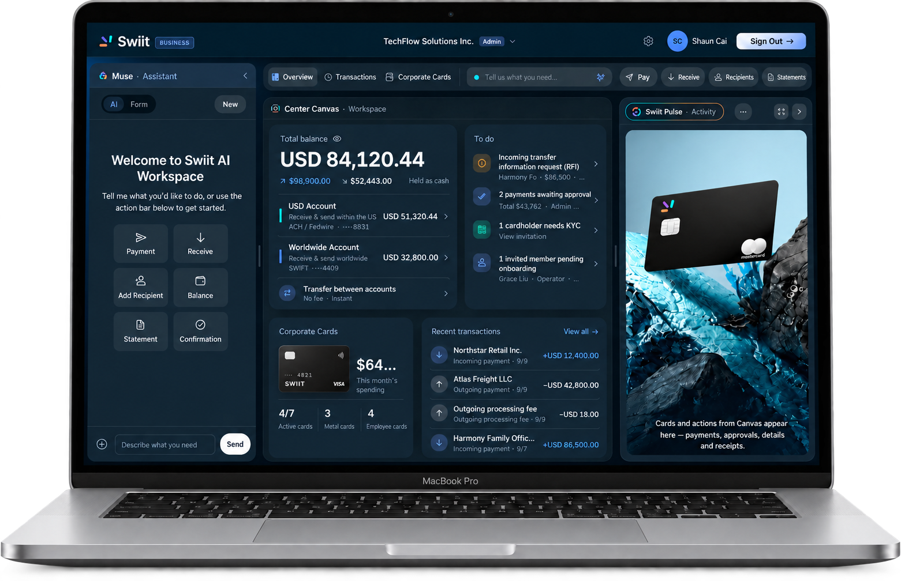This screenshot has width=901, height=581.
Task: Click the Atlas Freight LLC outgoing arrow icon
Action: [x=439, y=384]
